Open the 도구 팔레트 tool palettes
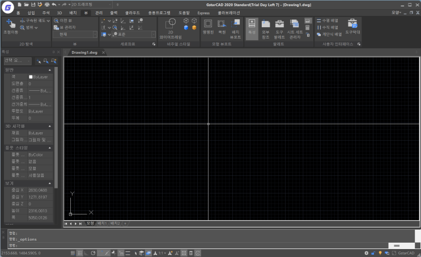Screen dimensions: 421x257 [279, 29]
